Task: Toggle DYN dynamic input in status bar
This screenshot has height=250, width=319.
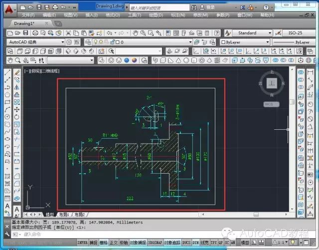Action: click(195, 243)
